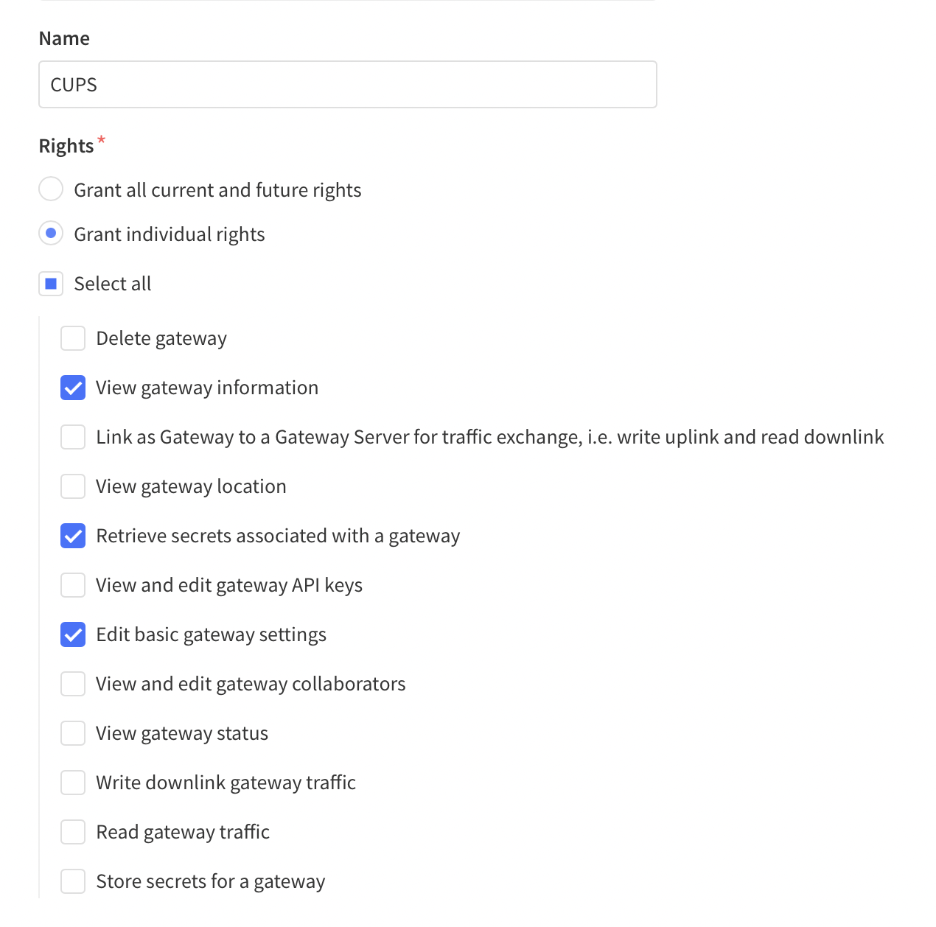Check Store secrets for a gateway

tap(72, 881)
